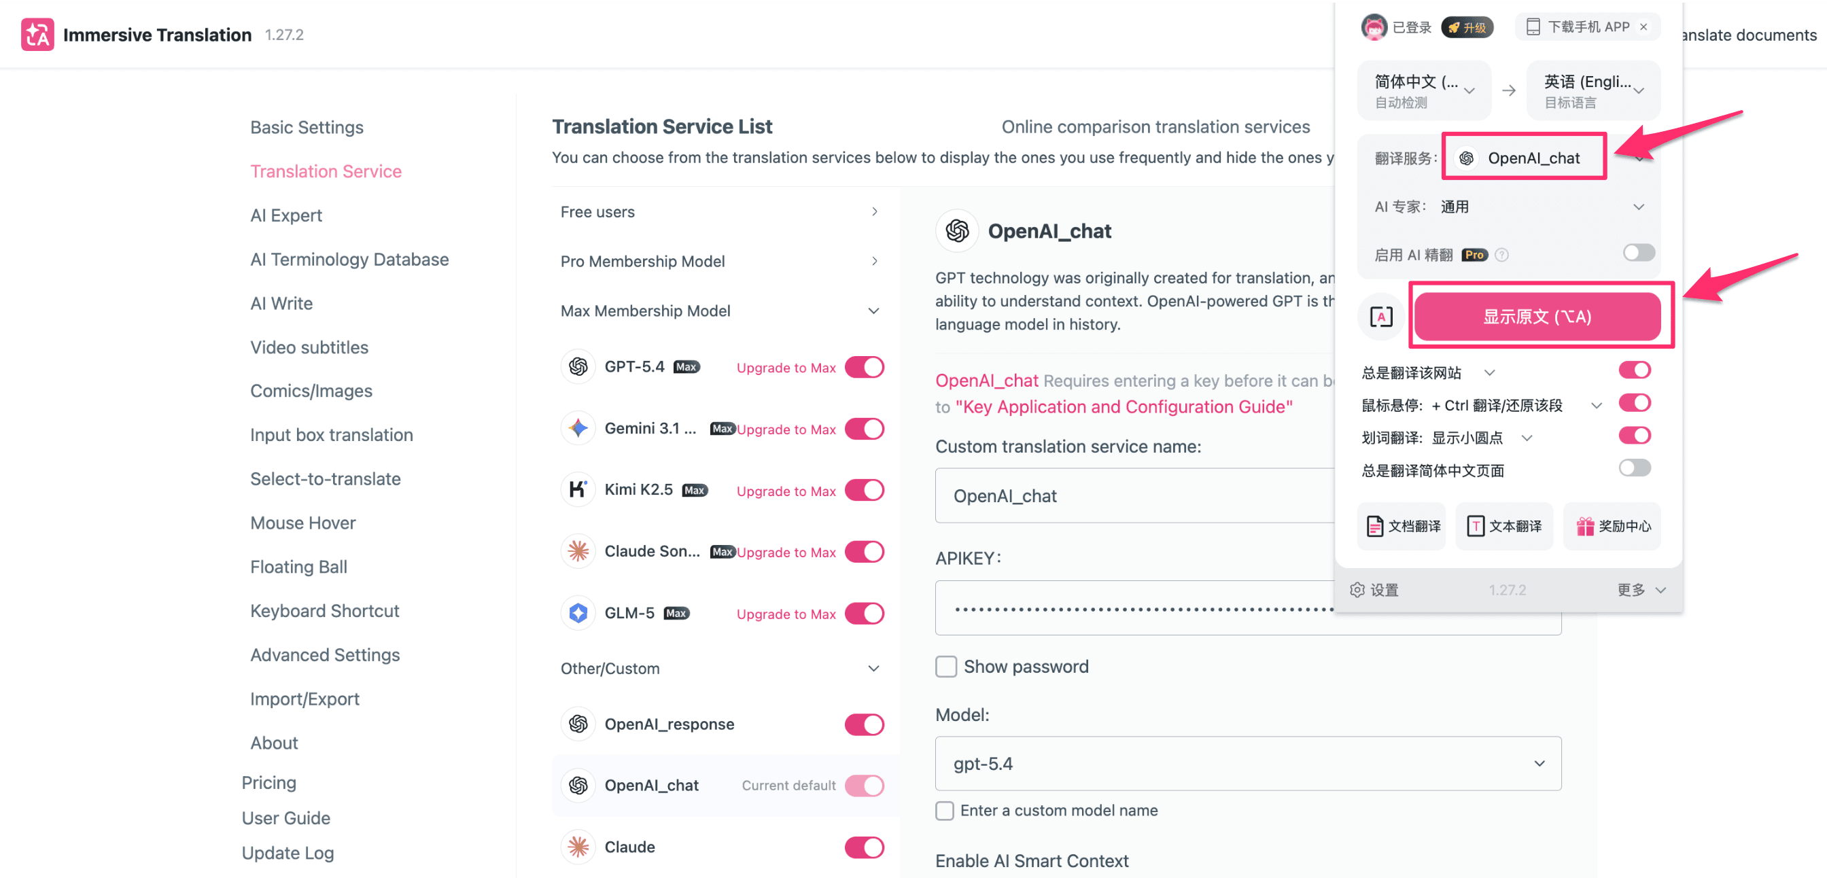Click the pink show original text button
Image resolution: width=1827 pixels, height=878 pixels.
[x=1537, y=316]
